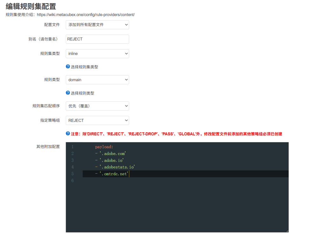Click the editor's bottom-right resize handle
This screenshot has width=325, height=237.
coord(287,231)
